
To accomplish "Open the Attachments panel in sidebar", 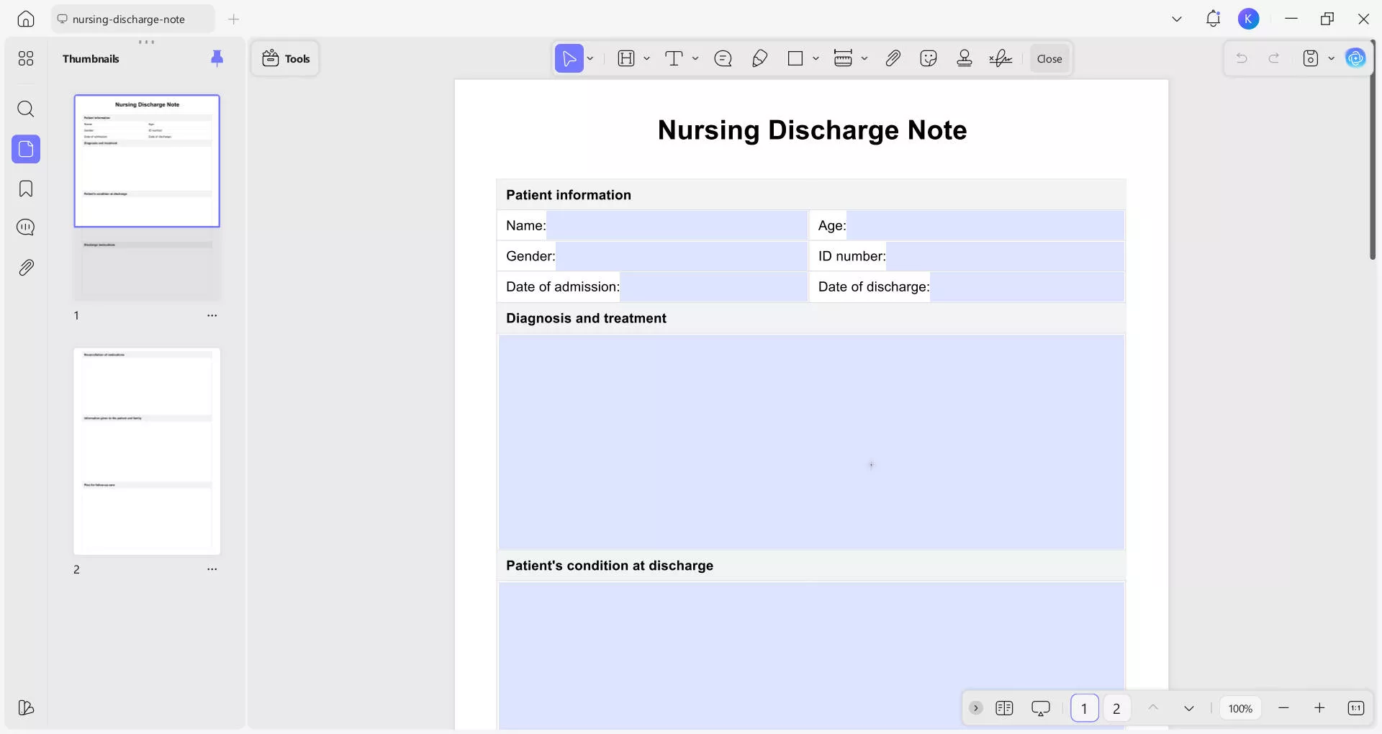I will coord(26,267).
